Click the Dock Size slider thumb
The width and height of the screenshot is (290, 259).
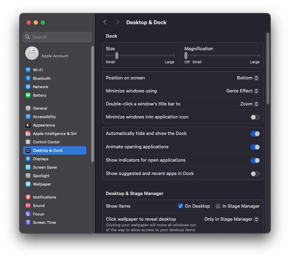[x=117, y=56]
